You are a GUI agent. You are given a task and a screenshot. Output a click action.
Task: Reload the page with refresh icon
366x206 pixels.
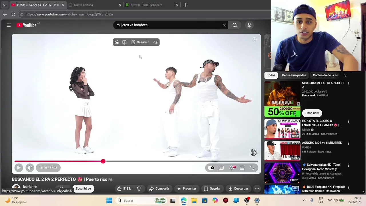[13, 14]
